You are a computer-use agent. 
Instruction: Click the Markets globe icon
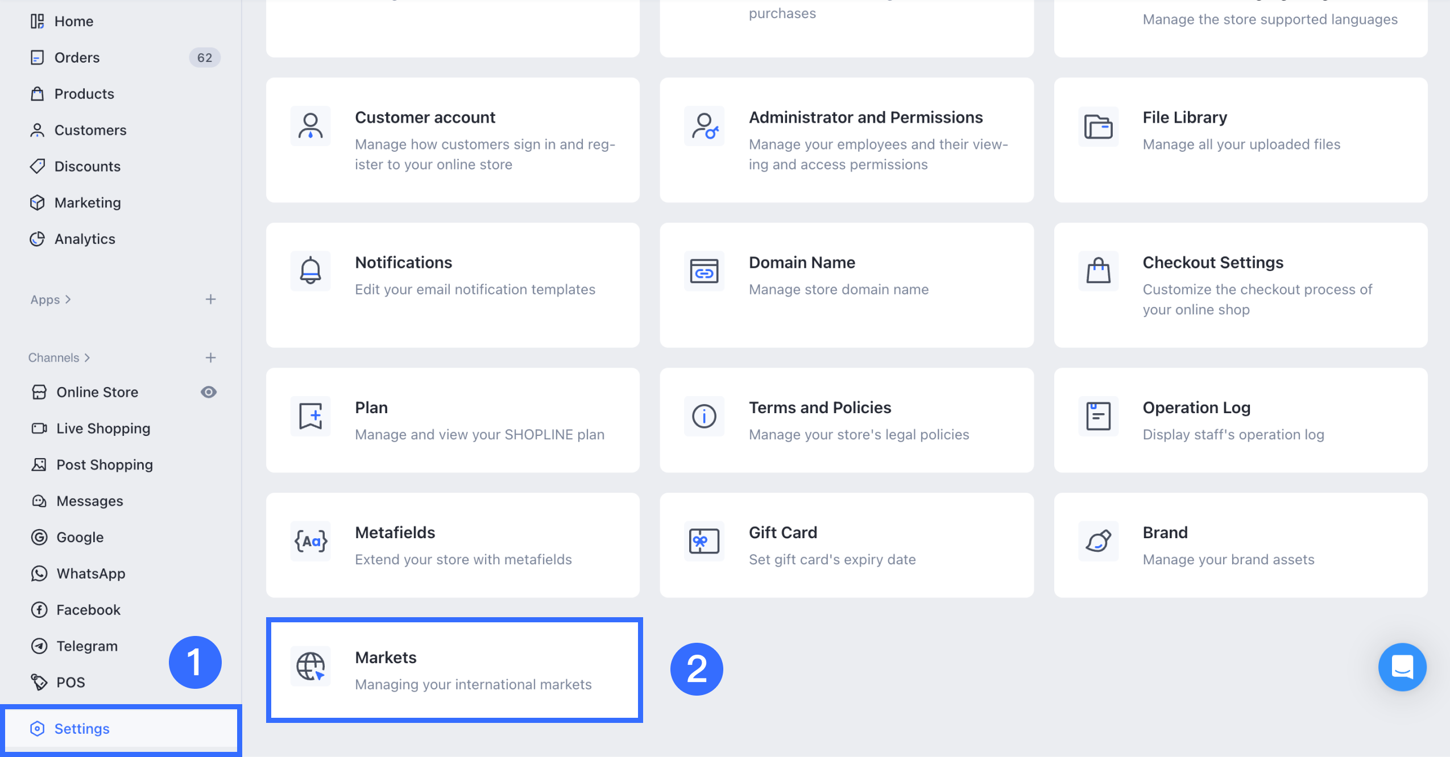[310, 667]
